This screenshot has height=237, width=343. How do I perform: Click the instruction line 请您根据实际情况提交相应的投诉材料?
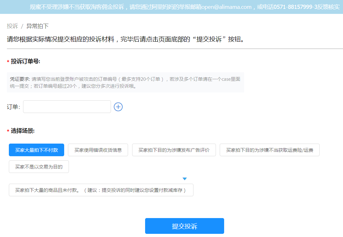(x=126, y=39)
